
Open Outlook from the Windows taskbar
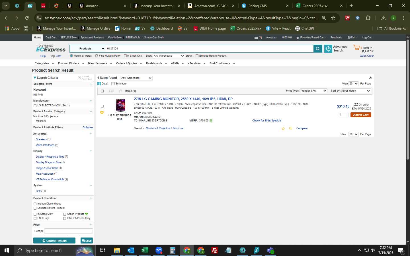click(131, 250)
